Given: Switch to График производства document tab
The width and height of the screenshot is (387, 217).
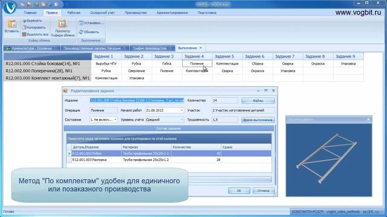Looking at the screenshot, I should pyautogui.click(x=152, y=48).
